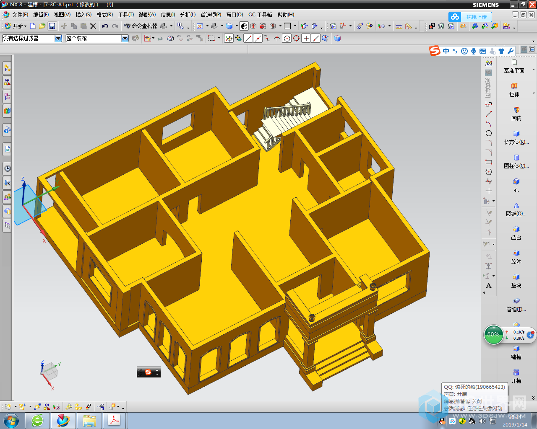Click the Windows Start button

click(11, 420)
